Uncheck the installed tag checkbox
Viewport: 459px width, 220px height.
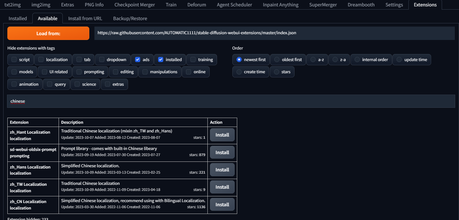click(x=161, y=59)
